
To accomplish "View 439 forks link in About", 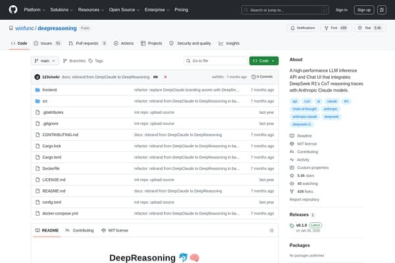I will (302, 191).
